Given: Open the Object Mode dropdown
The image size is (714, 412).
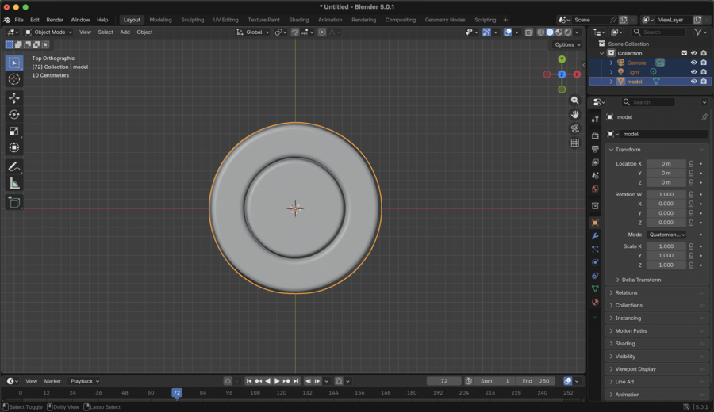Looking at the screenshot, I should 49,32.
